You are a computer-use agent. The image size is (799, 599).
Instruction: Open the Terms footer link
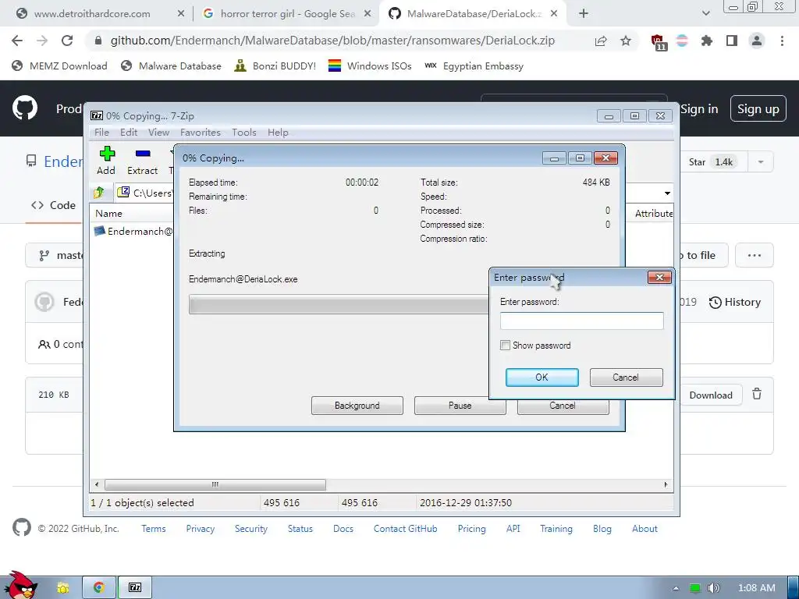(154, 529)
